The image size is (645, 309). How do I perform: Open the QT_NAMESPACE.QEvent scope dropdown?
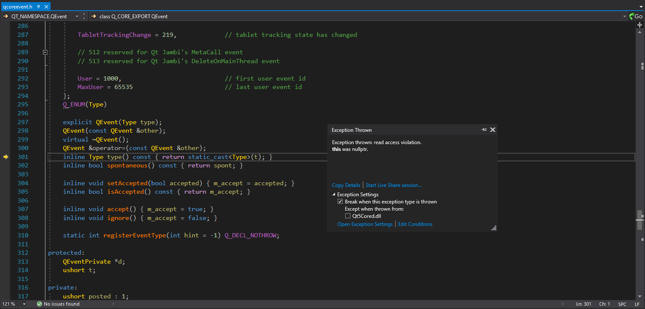(x=77, y=16)
